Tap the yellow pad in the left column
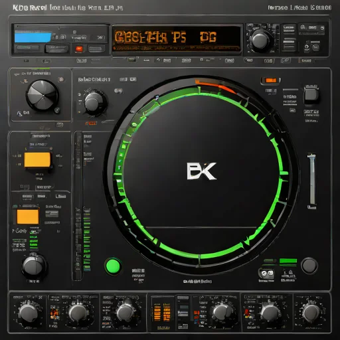Image resolution: width=340 pixels, height=340 pixels. point(37,159)
